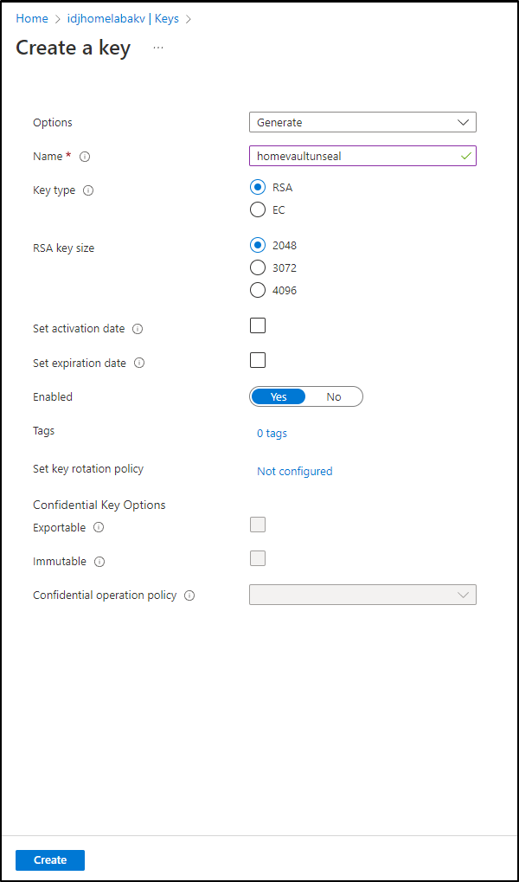Viewport: 519px width, 882px height.
Task: Choose 3072 RSA key size
Action: pos(258,267)
